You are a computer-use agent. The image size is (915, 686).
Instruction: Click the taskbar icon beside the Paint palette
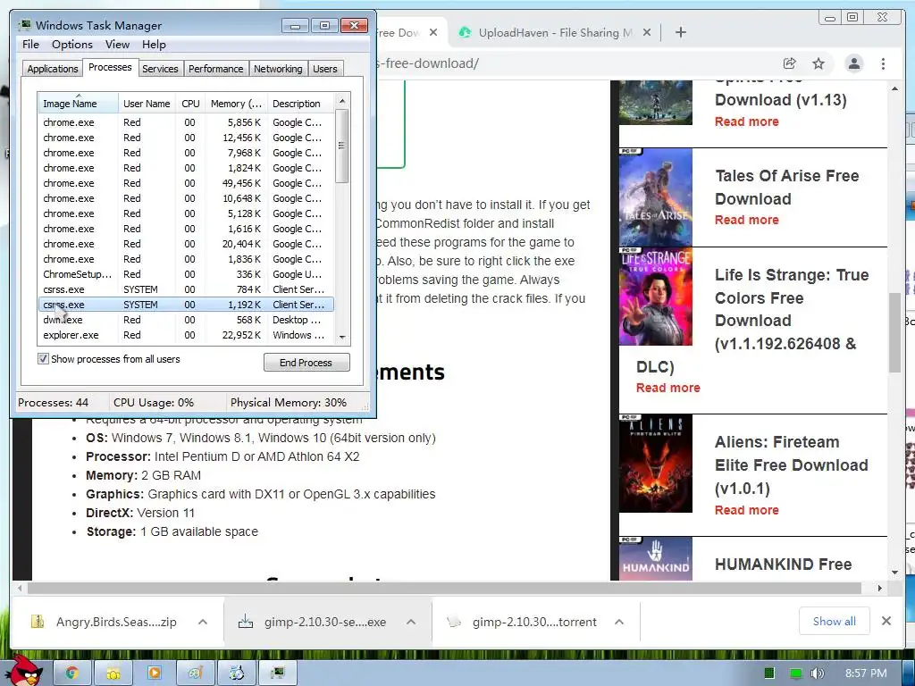click(x=236, y=673)
